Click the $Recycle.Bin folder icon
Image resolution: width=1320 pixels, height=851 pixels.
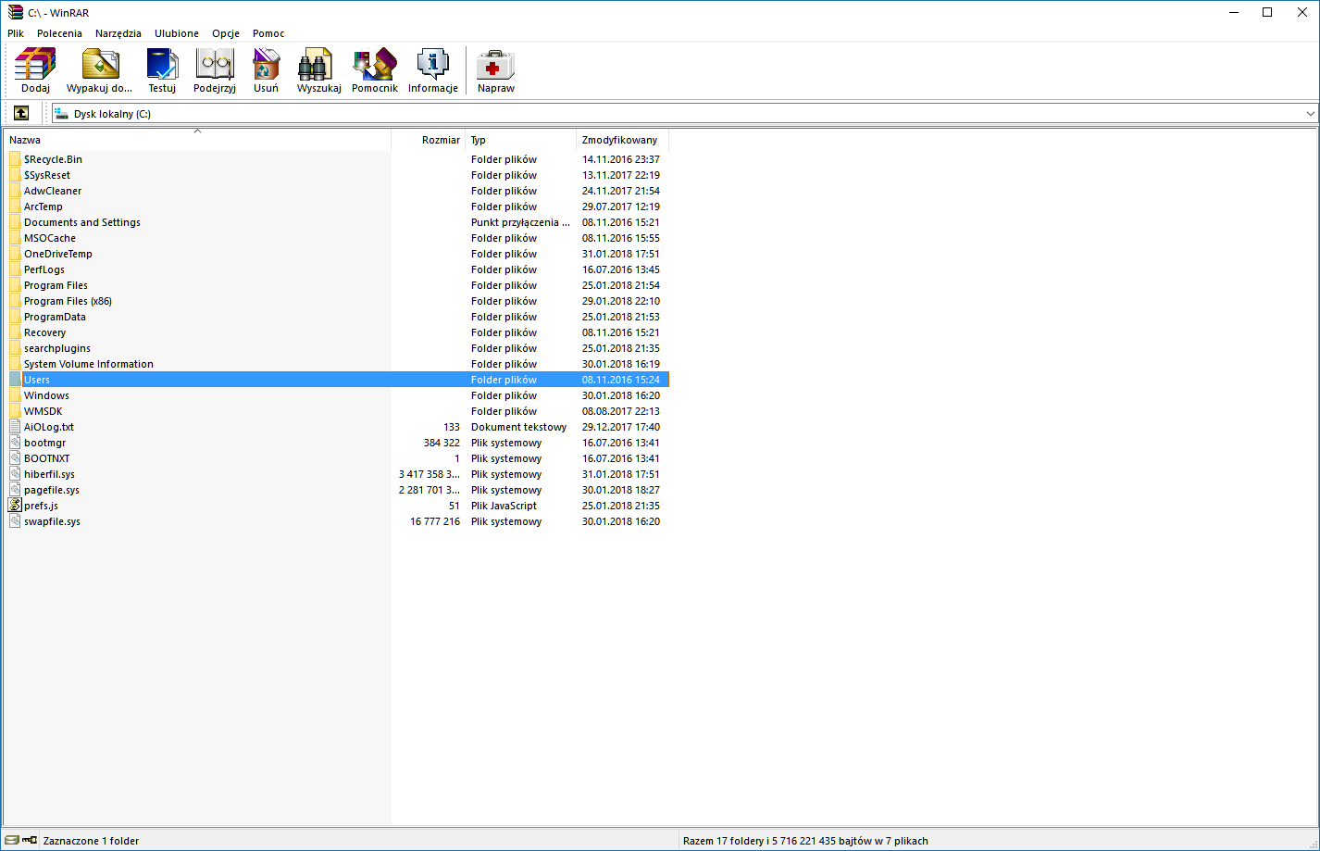pyautogui.click(x=15, y=159)
